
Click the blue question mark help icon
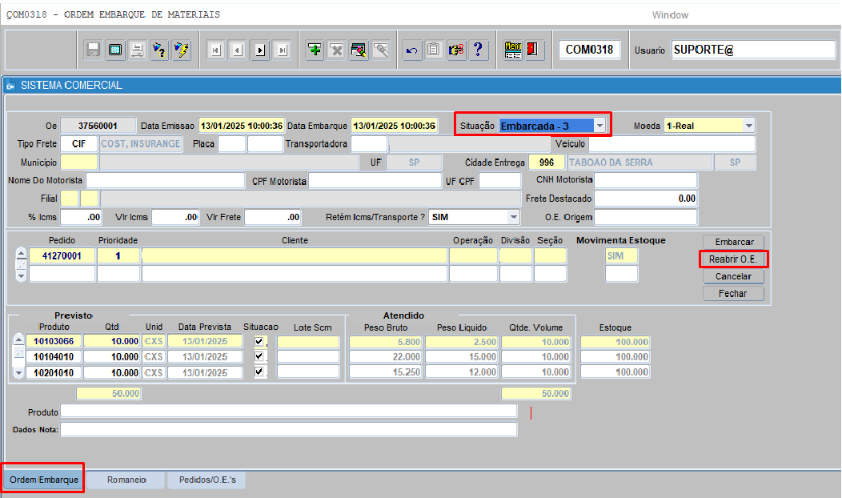point(478,50)
